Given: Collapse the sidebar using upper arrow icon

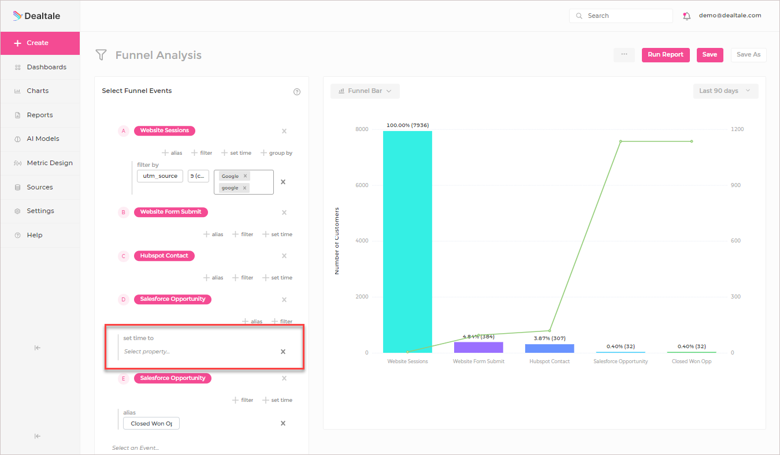Looking at the screenshot, I should pos(37,348).
